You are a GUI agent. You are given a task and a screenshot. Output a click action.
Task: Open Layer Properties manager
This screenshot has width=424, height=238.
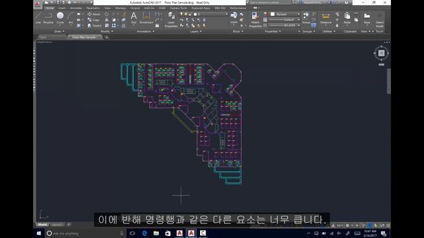[171, 20]
